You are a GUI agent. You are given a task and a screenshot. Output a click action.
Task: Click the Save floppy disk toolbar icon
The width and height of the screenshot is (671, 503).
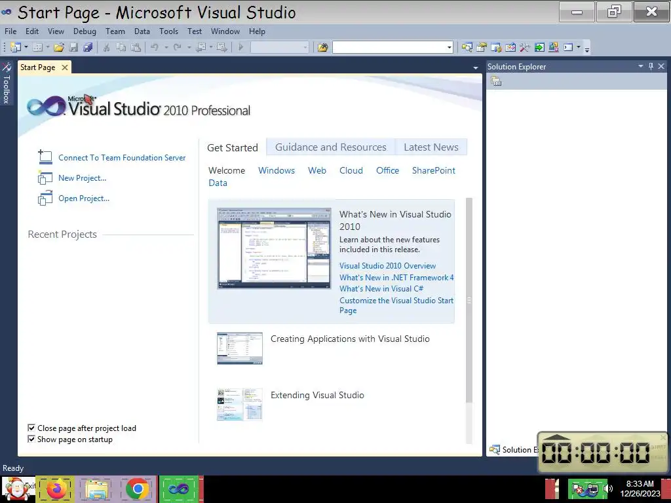click(x=73, y=47)
